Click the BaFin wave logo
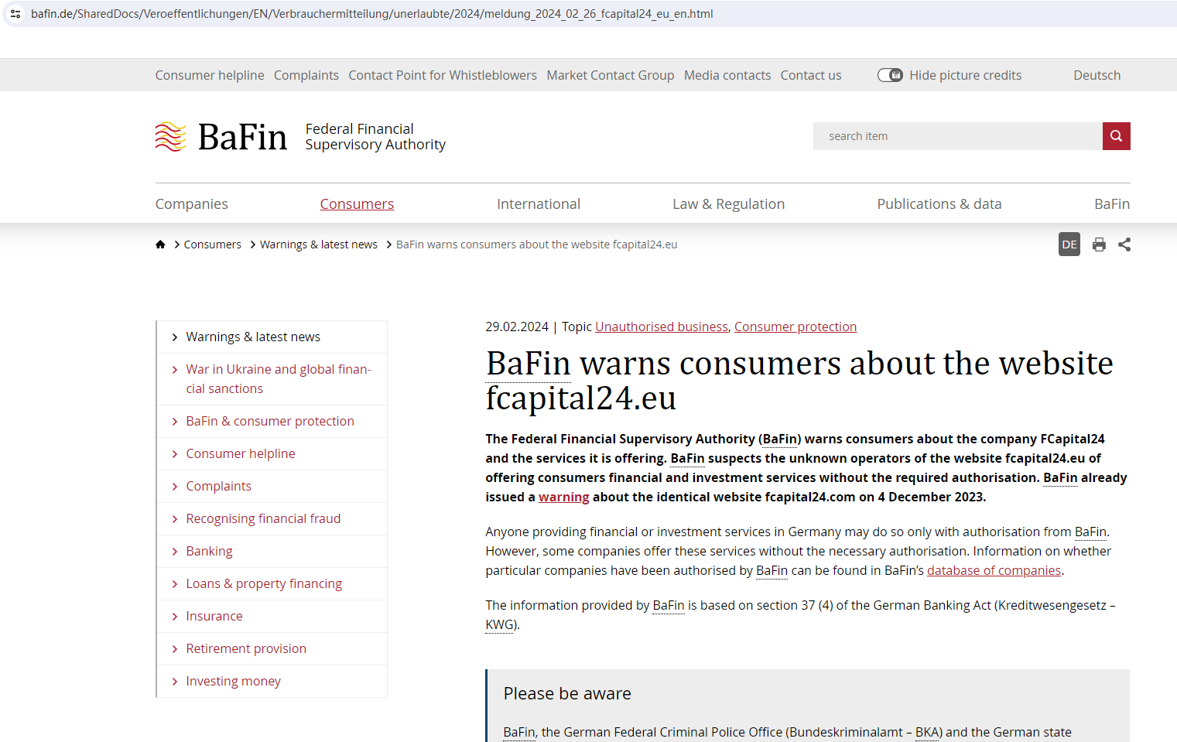 click(171, 137)
